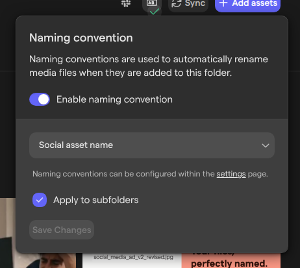The image size is (300, 268).
Task: Open the naming convention AB icon
Action: point(152,5)
